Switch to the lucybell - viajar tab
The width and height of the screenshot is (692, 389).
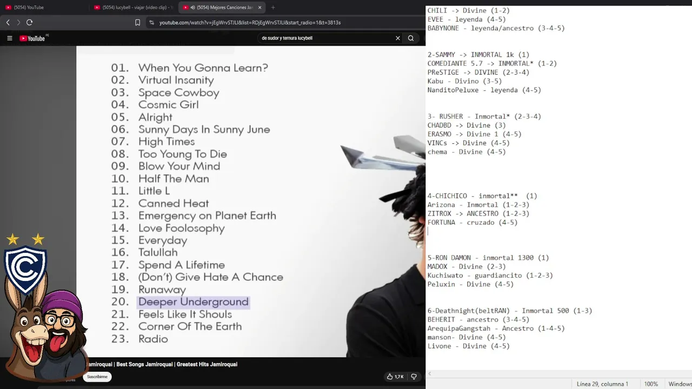point(133,7)
